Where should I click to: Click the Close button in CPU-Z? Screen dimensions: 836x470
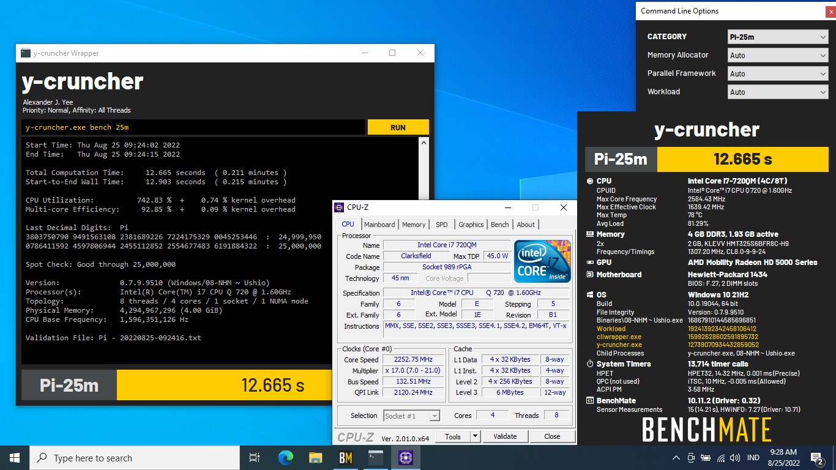pyautogui.click(x=552, y=436)
